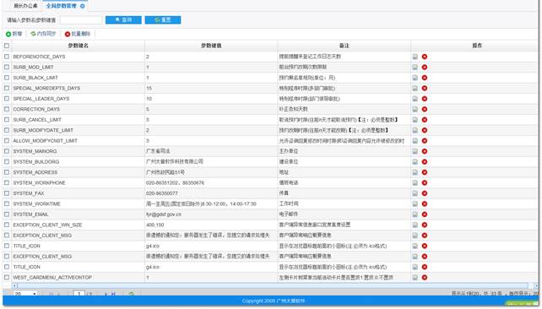
Task: Remove the SURB_BLACK_LIMIT row with its delete icon
Action: click(x=425, y=78)
